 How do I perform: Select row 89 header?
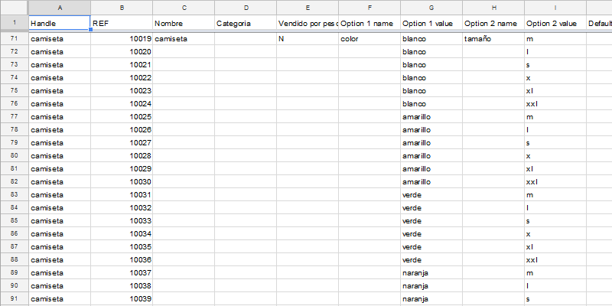[15, 272]
